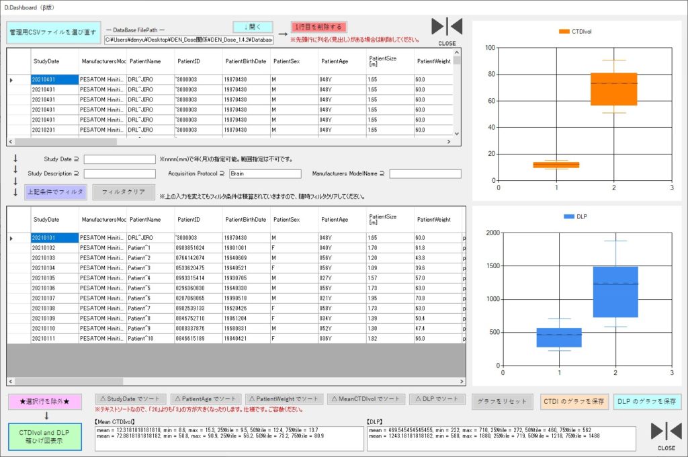This screenshot has height=457, width=688.
Task: Click the グラフをリセット button
Action: point(502,402)
